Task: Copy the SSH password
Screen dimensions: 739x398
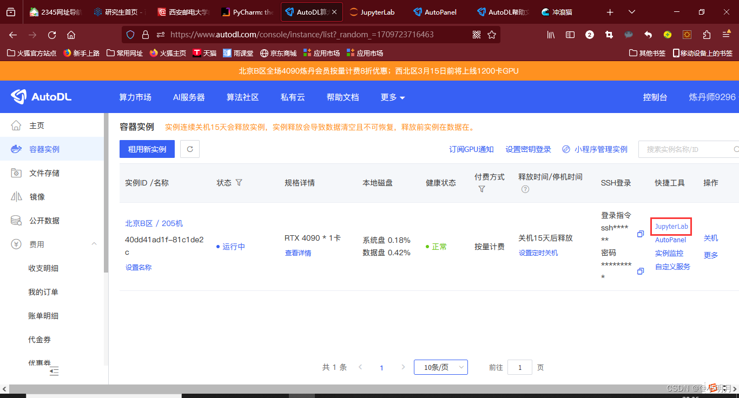Action: (x=641, y=271)
